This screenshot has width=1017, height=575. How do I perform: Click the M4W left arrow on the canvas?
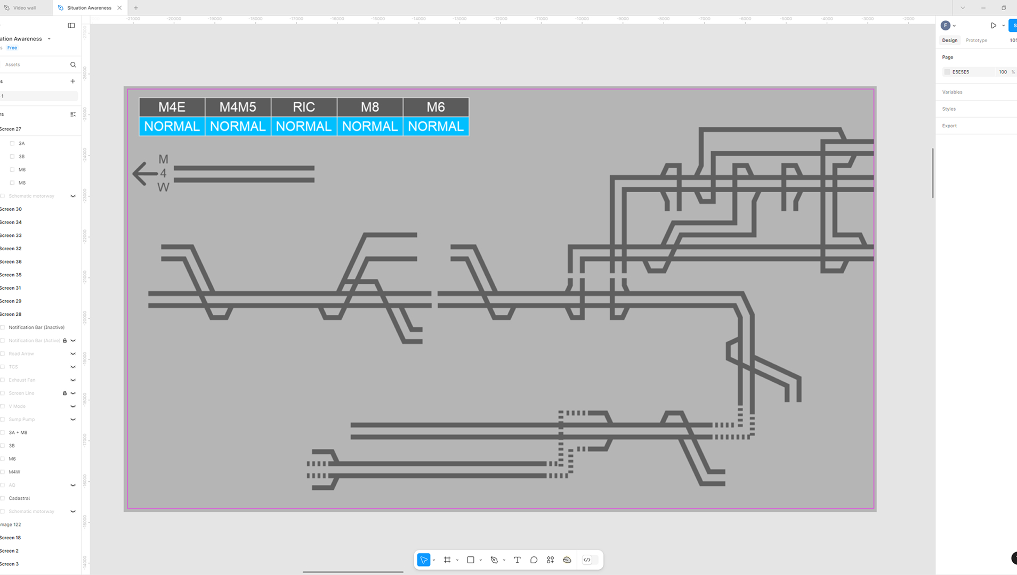tap(144, 174)
